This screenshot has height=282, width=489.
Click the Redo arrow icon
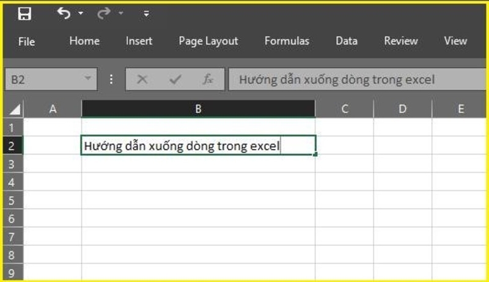click(103, 13)
